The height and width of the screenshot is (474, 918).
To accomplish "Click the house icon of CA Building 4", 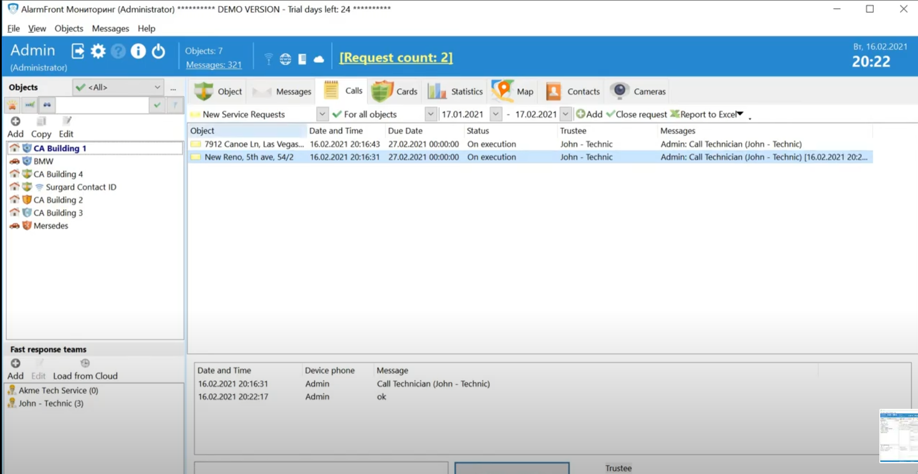I will tap(15, 174).
